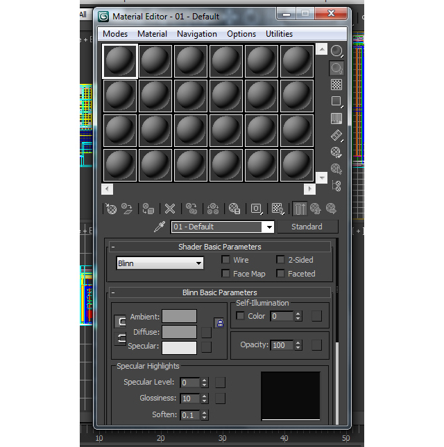Click the sample slots scroll up arrow

322,49
